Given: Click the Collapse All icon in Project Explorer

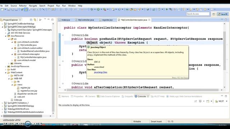Looking at the screenshot, I should point(31,20).
